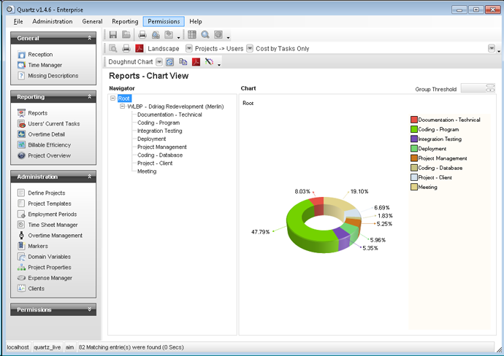Open the Administration menu
504x356 pixels.
click(x=52, y=22)
